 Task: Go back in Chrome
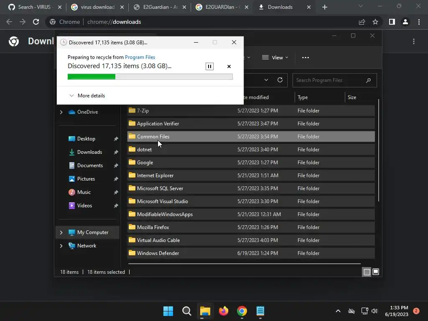(9, 22)
